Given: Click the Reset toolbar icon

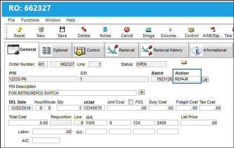Looking at the screenshot, I should pyautogui.click(x=19, y=32).
